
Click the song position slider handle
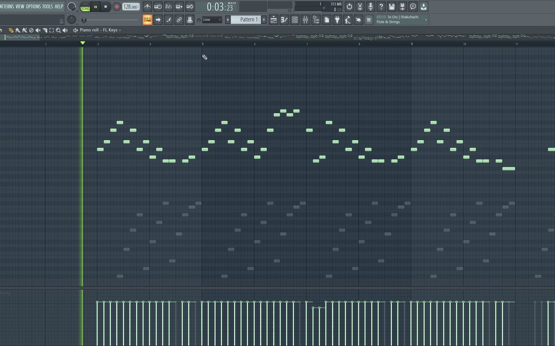[x=84, y=20]
